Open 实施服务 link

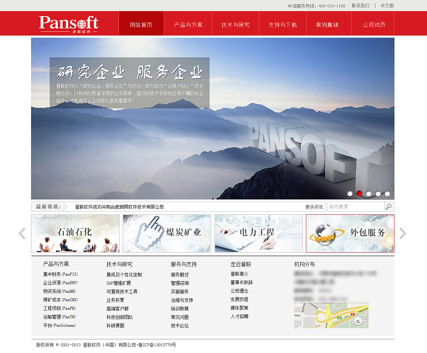click(180, 292)
